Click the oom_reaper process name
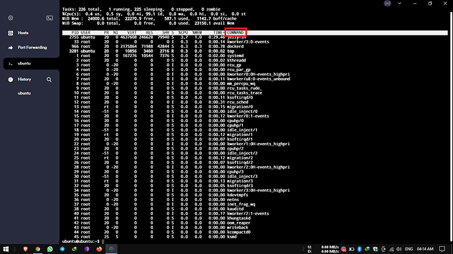453x254 pixels. click(238, 222)
